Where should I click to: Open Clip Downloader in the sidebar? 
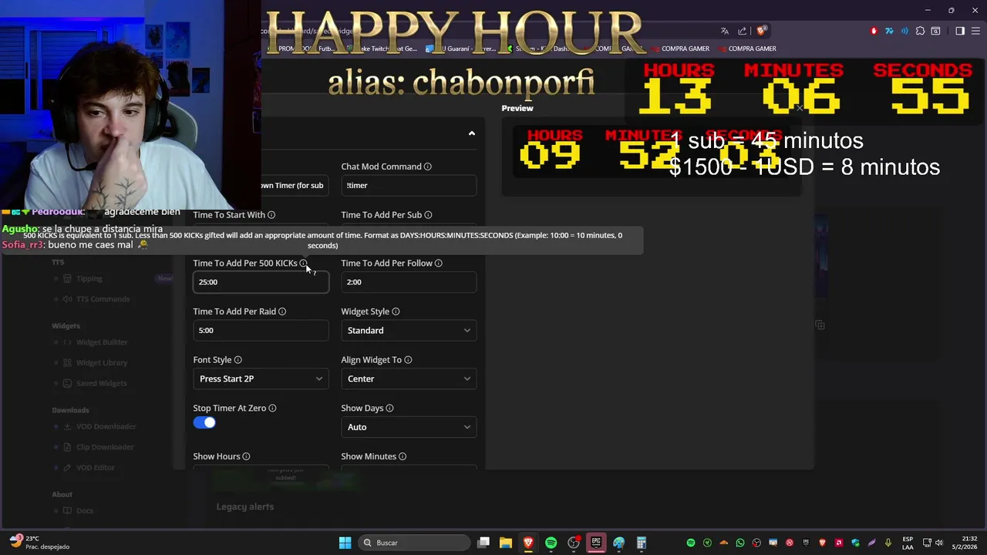[x=104, y=447]
